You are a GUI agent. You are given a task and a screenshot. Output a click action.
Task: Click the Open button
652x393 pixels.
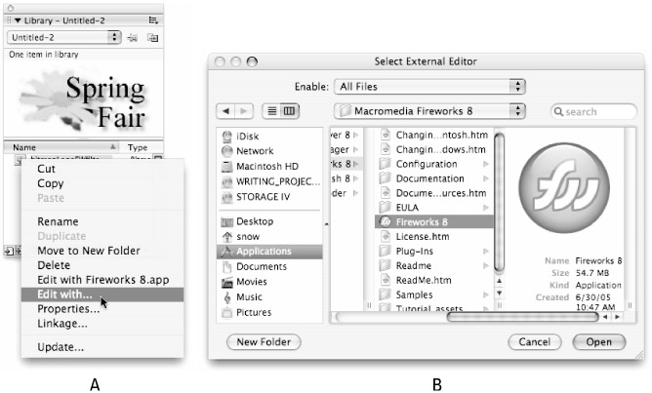pyautogui.click(x=598, y=342)
